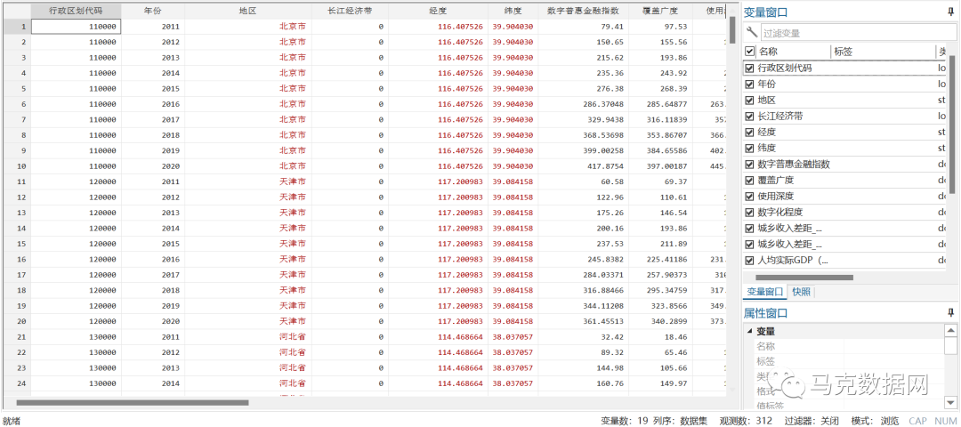Click the 天津市 cell in row 15
Screen dimensions: 961x427
248,243
